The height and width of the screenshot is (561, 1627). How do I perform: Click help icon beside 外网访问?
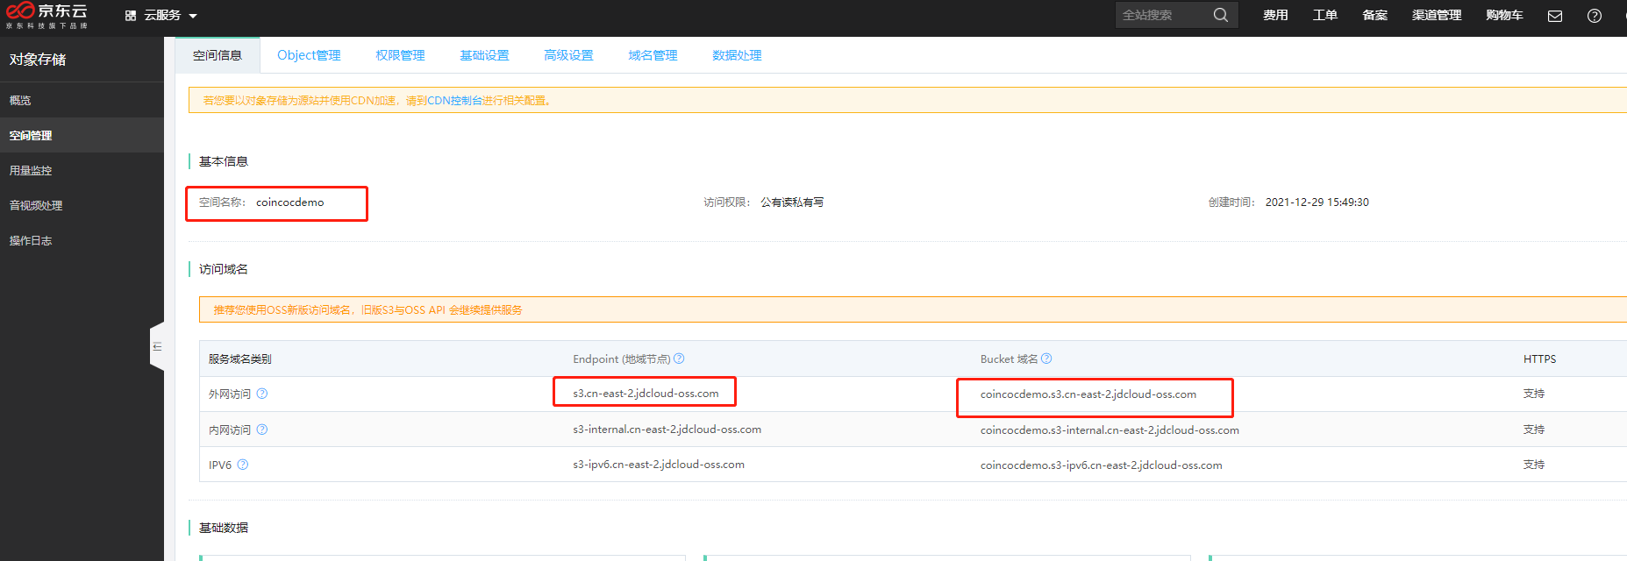(262, 394)
